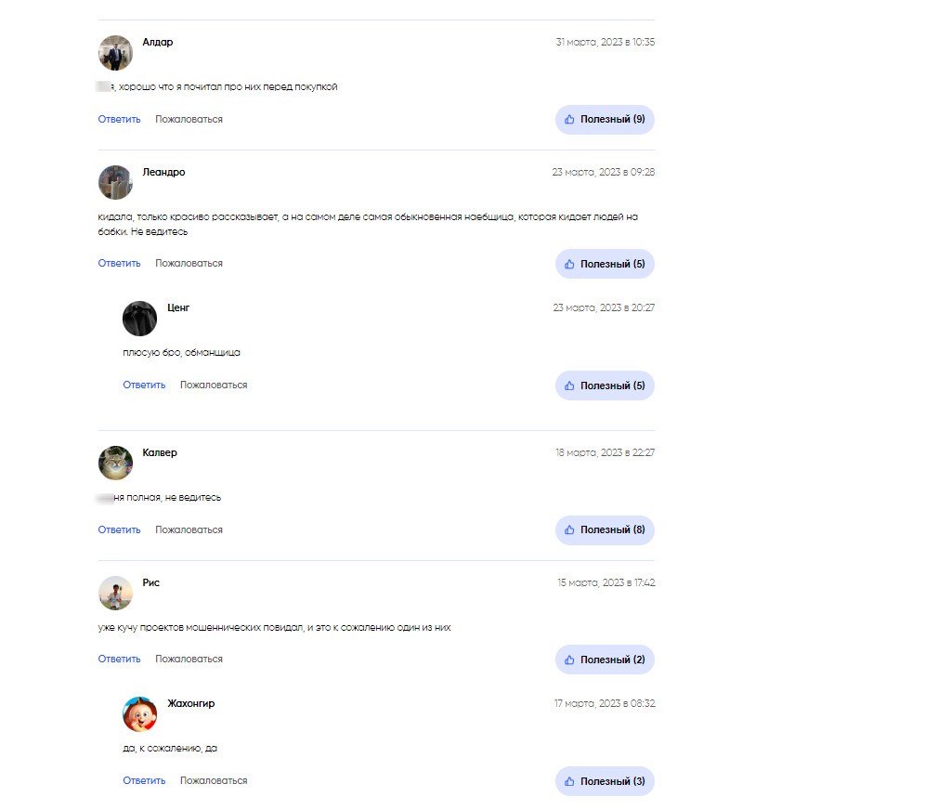Click Ответить under Калвер's comment
Image resolution: width=938 pixels, height=810 pixels.
click(x=119, y=530)
